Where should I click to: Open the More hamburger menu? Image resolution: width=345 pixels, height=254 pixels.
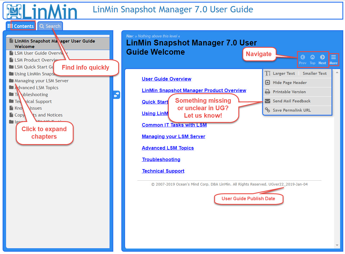click(x=333, y=58)
